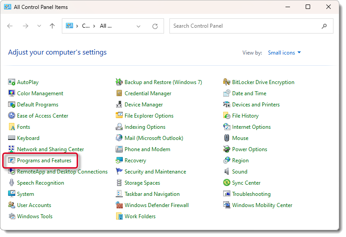Open the Backup and Restore icon
This screenshot has height=237, width=346.
click(x=119, y=82)
